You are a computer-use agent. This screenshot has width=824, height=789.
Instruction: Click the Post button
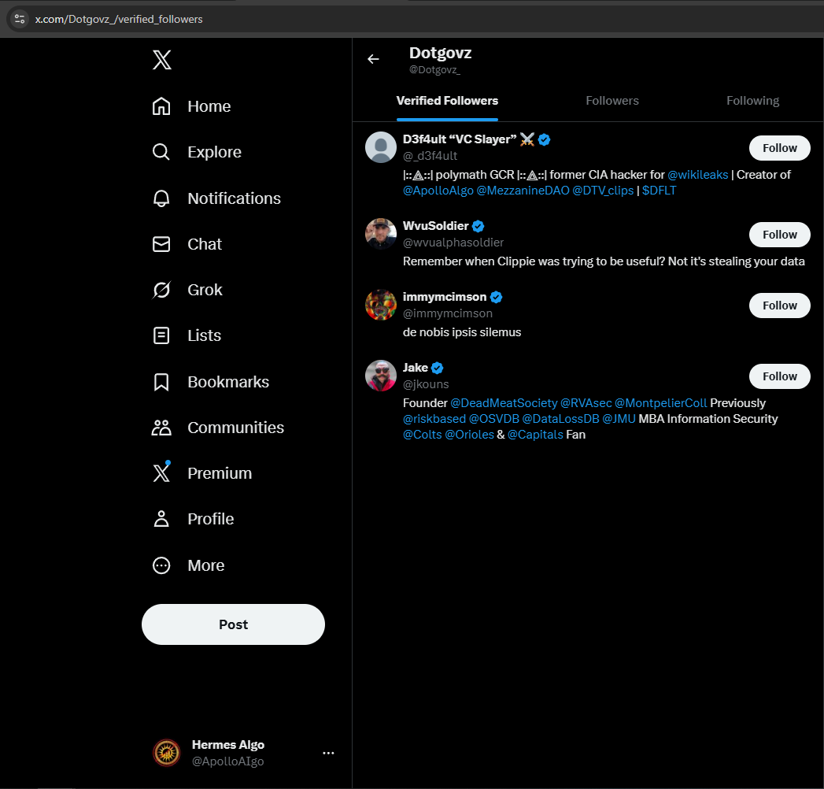coord(233,624)
